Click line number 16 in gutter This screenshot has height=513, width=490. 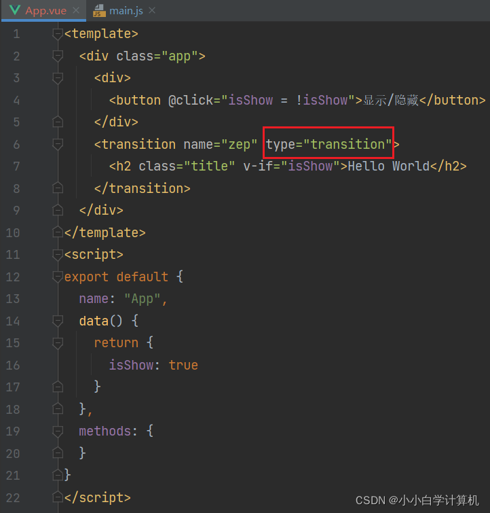[x=13, y=365]
